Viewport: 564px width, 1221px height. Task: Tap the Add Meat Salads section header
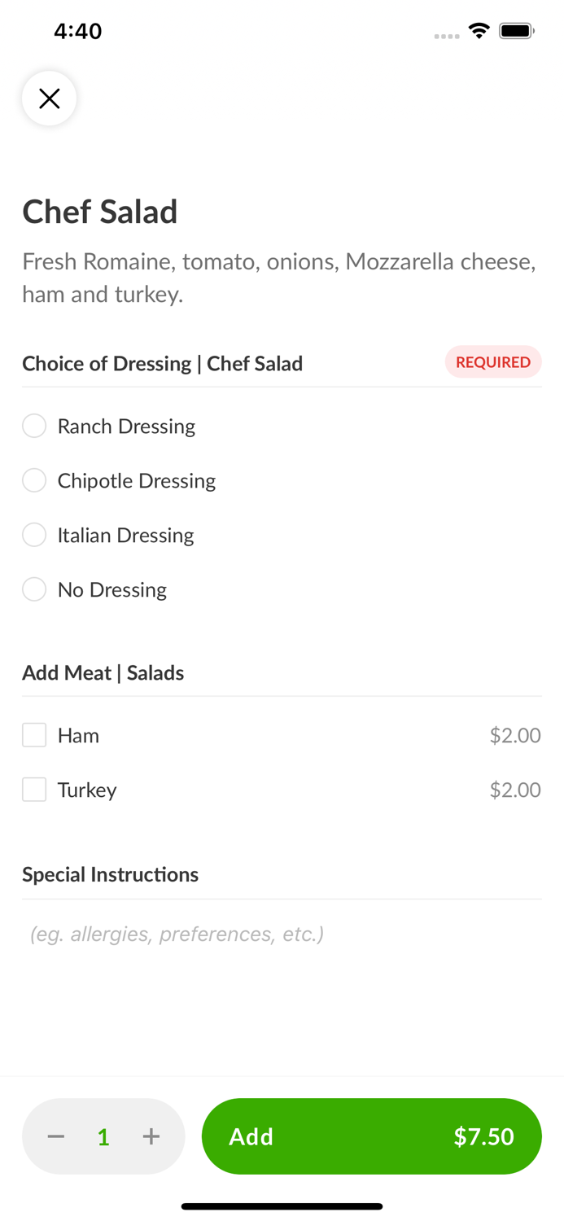[103, 672]
